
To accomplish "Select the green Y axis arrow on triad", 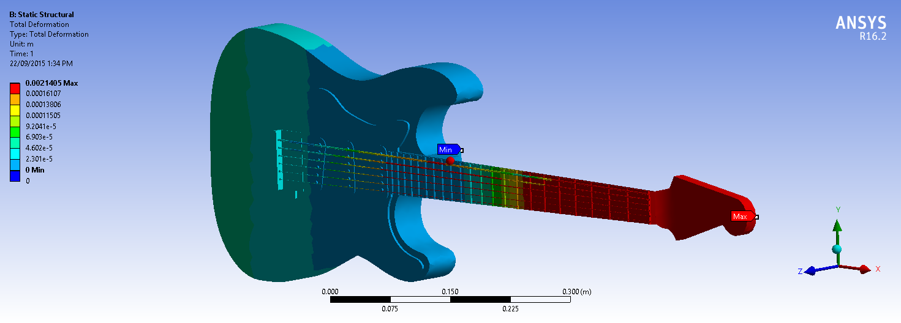I will point(837,228).
